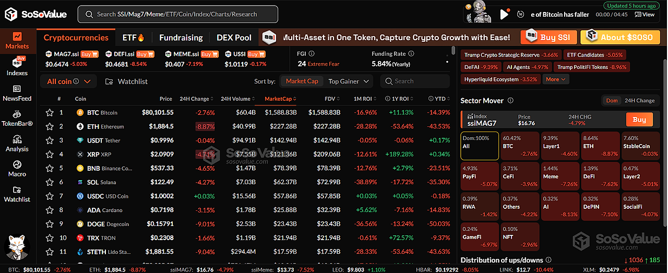Click the Distribution of ups/downs info icon
The width and height of the screenshot is (668, 273).
pyautogui.click(x=548, y=260)
